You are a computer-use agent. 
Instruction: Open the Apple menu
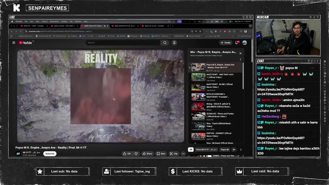coord(12,21)
